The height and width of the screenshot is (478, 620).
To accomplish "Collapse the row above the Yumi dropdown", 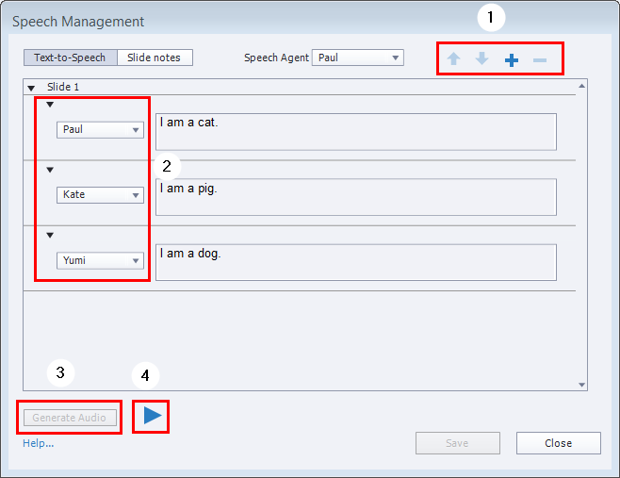I will coord(50,236).
